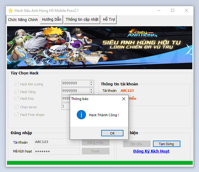Click the Mã Kích hoạt password field
The image size is (199, 172).
click(x=57, y=151)
